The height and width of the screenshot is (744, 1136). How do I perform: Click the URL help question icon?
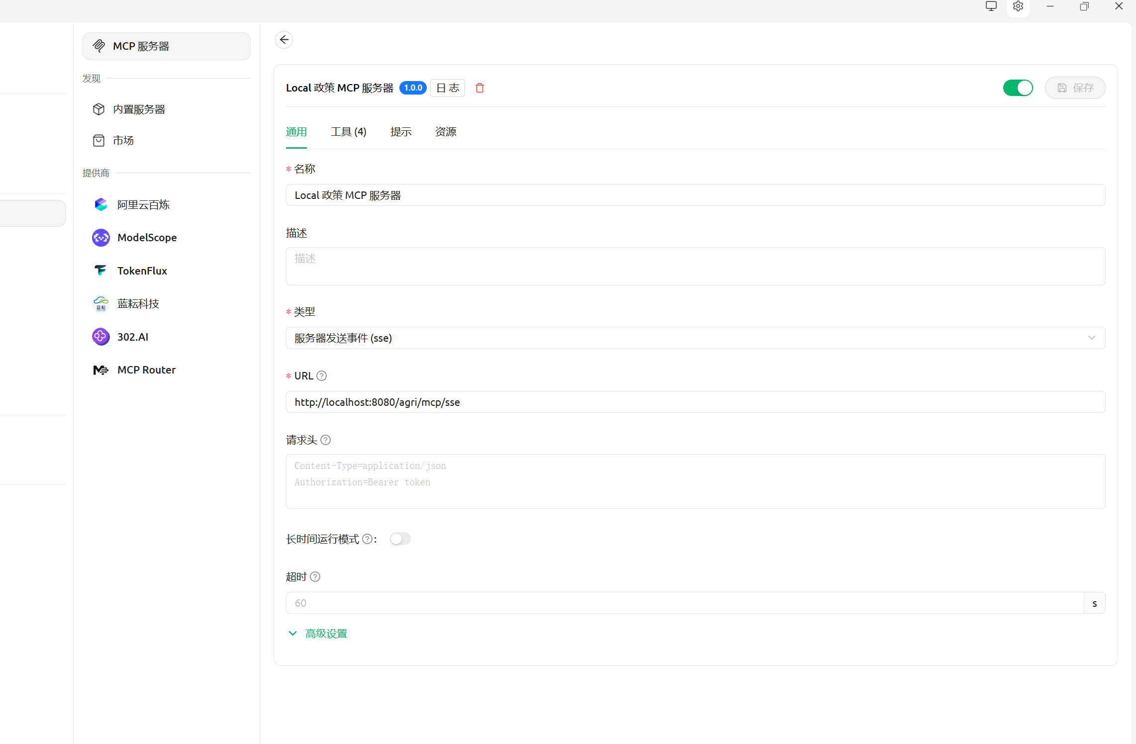[322, 376]
